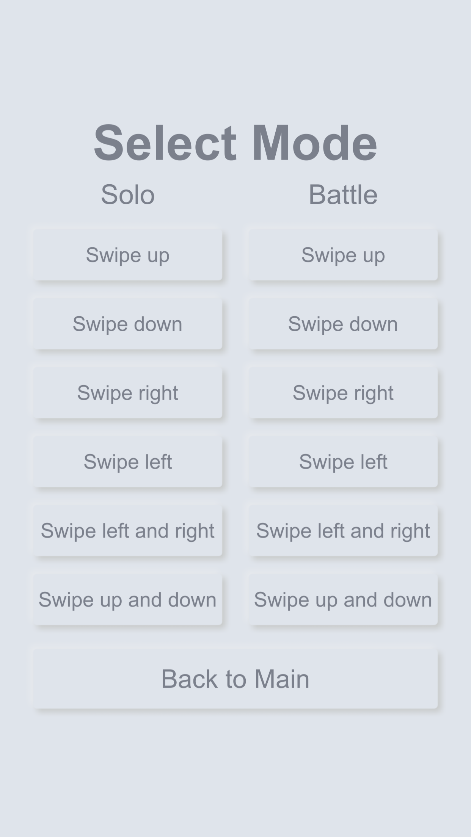Tap the Solo column label
The width and height of the screenshot is (471, 837).
[x=128, y=194]
